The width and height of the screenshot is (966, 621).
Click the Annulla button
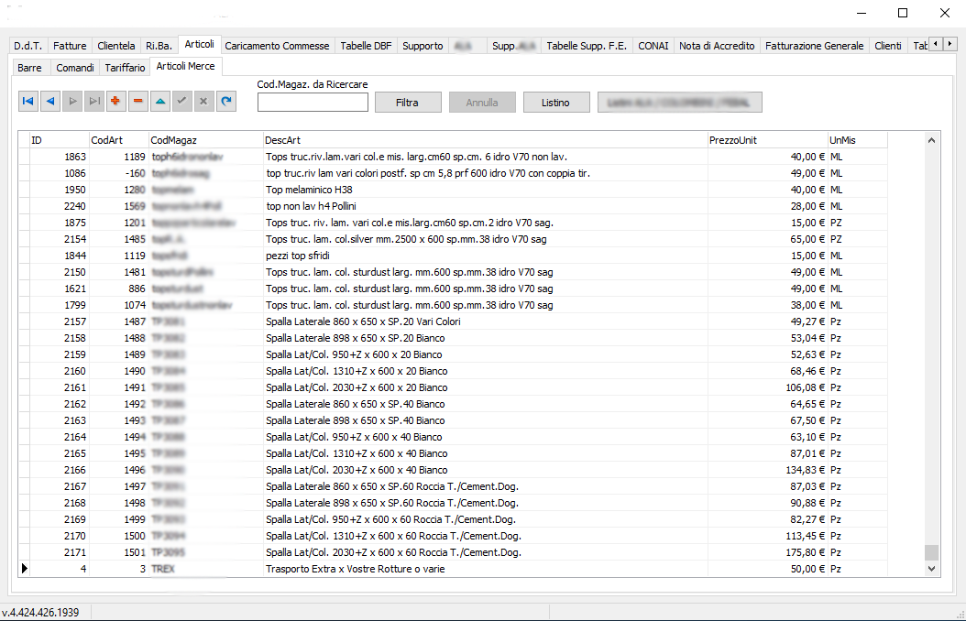click(482, 103)
